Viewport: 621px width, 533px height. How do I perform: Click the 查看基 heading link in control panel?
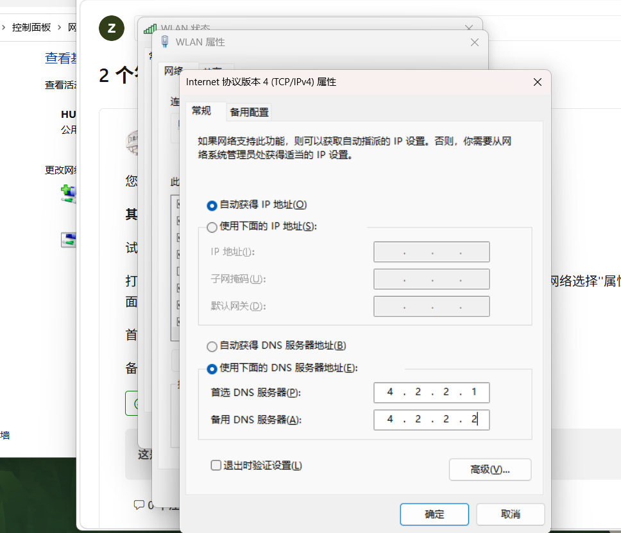pyautogui.click(x=60, y=58)
